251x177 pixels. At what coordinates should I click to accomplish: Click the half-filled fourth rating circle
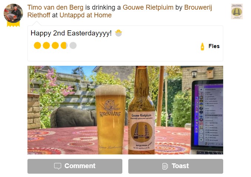tap(64, 45)
